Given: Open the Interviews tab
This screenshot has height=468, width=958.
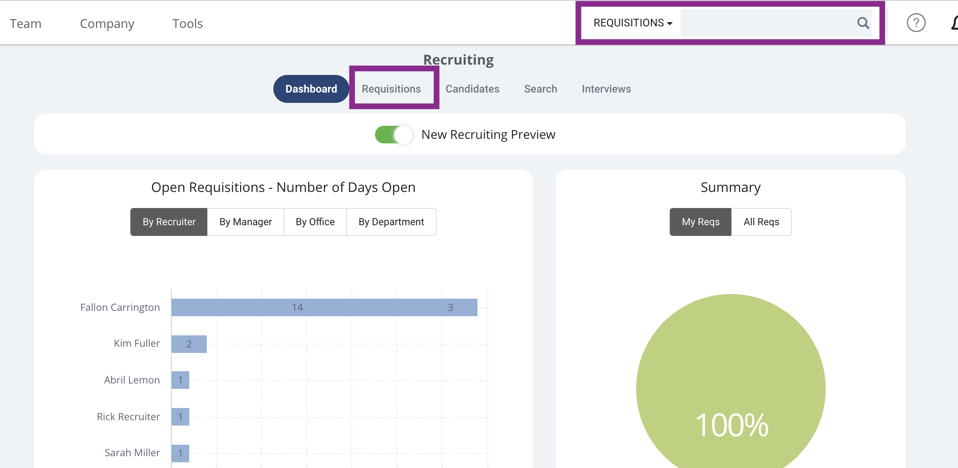Looking at the screenshot, I should (606, 89).
